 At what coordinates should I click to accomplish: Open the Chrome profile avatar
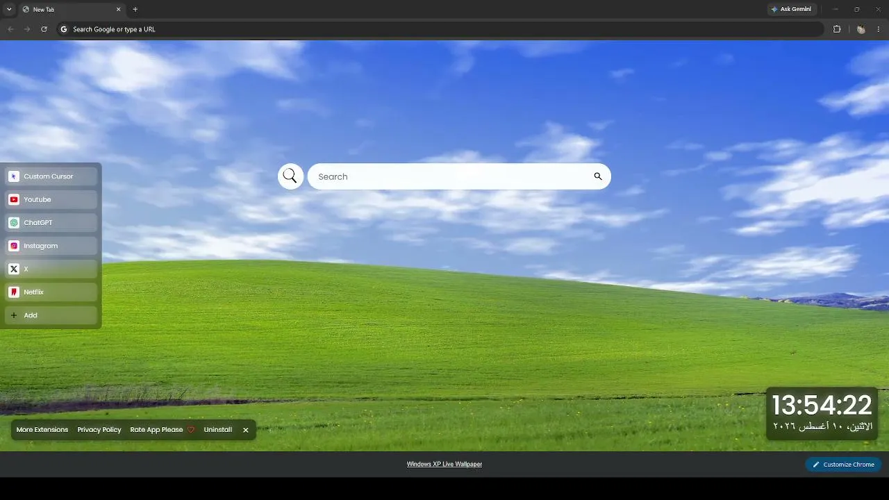click(861, 29)
